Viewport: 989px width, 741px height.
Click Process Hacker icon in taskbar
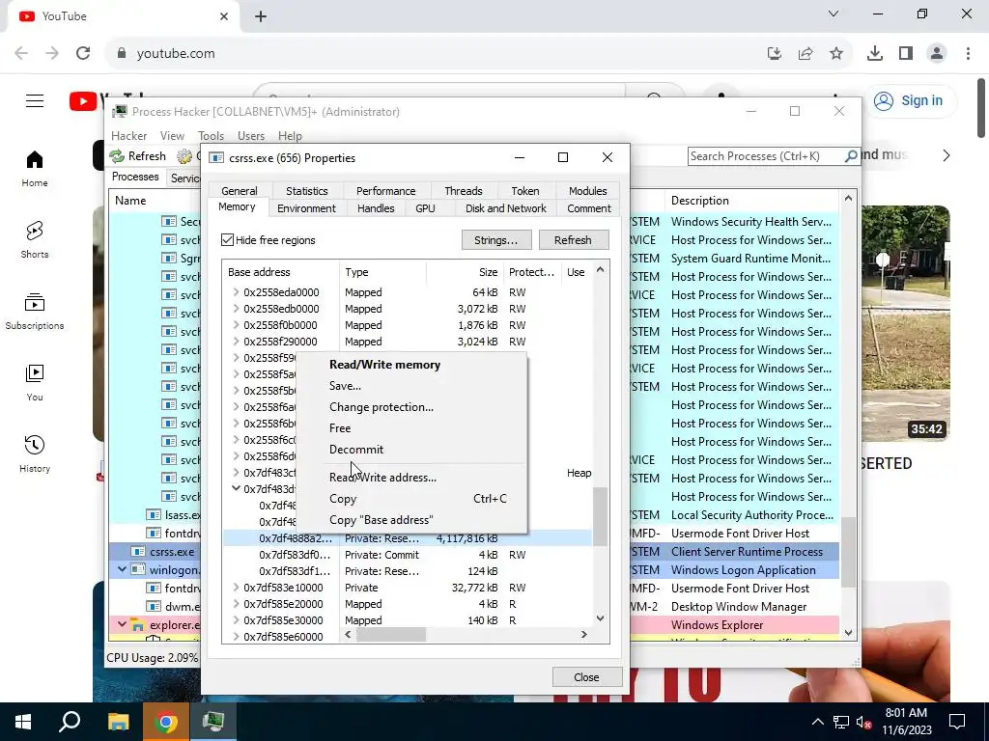(213, 722)
